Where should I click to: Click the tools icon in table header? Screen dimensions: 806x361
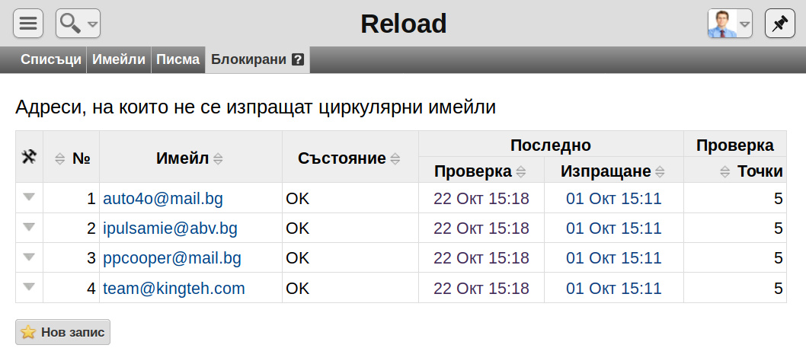(29, 157)
